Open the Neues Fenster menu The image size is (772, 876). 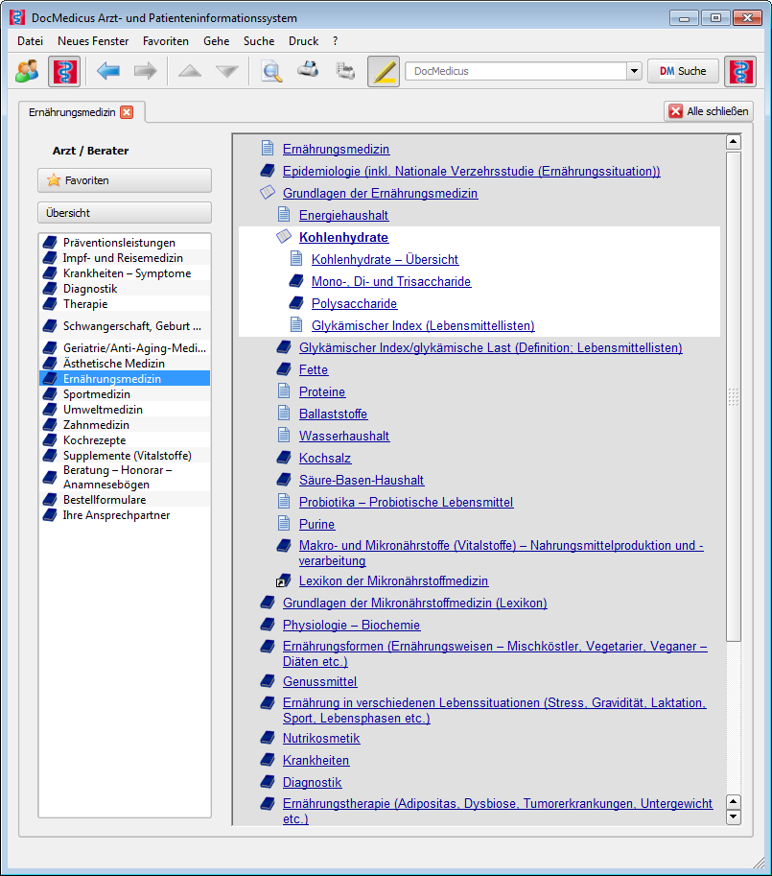coord(93,41)
